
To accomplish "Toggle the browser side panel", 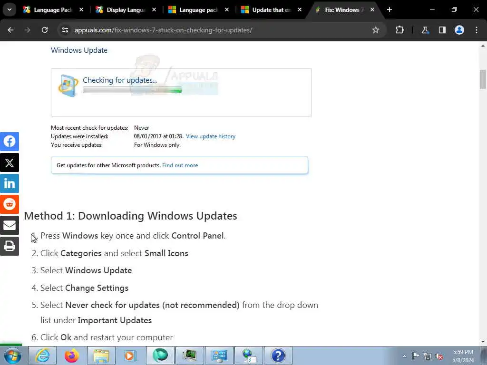I will pos(442,30).
